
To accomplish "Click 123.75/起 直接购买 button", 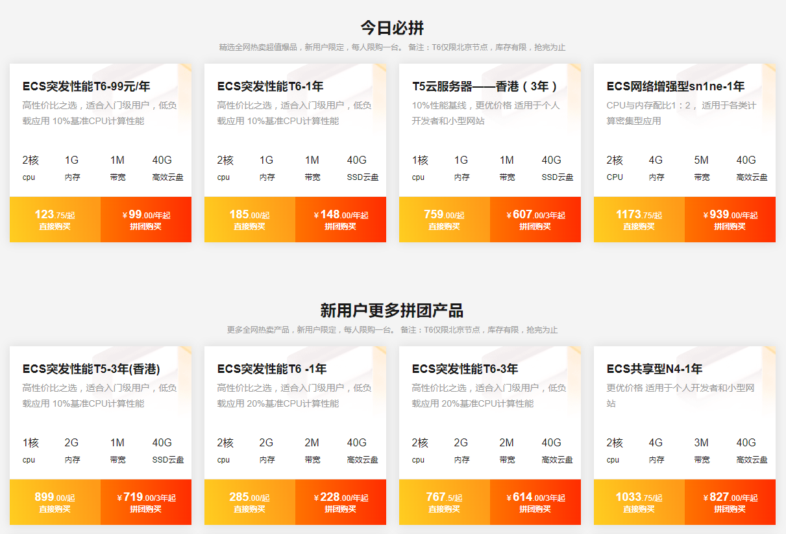I will pos(55,220).
